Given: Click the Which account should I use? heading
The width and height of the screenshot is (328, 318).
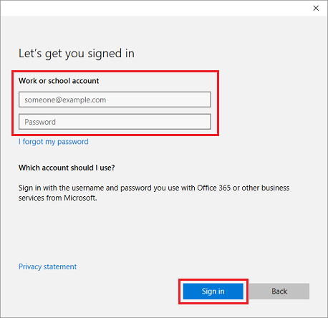Looking at the screenshot, I should (67, 168).
